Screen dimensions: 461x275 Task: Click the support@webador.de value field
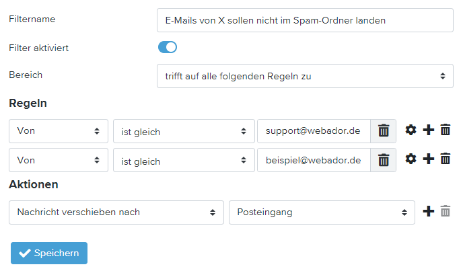click(x=314, y=131)
